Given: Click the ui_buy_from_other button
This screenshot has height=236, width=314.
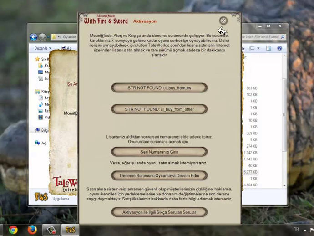Looking at the screenshot, I should pos(159,109).
